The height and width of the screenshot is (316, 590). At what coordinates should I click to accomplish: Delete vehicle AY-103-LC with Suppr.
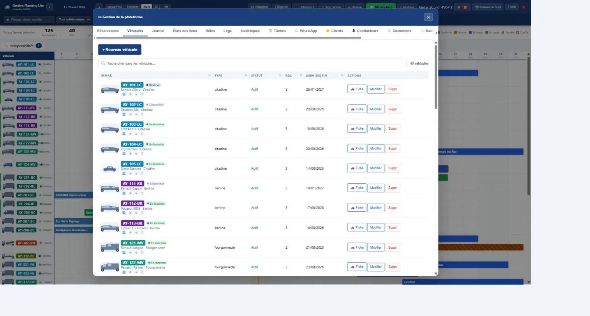coord(393,128)
